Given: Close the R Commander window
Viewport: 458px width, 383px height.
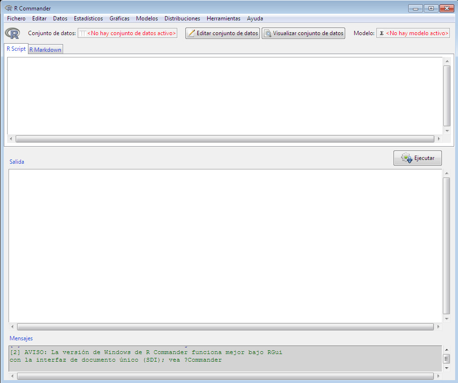Looking at the screenshot, I should (447, 9).
